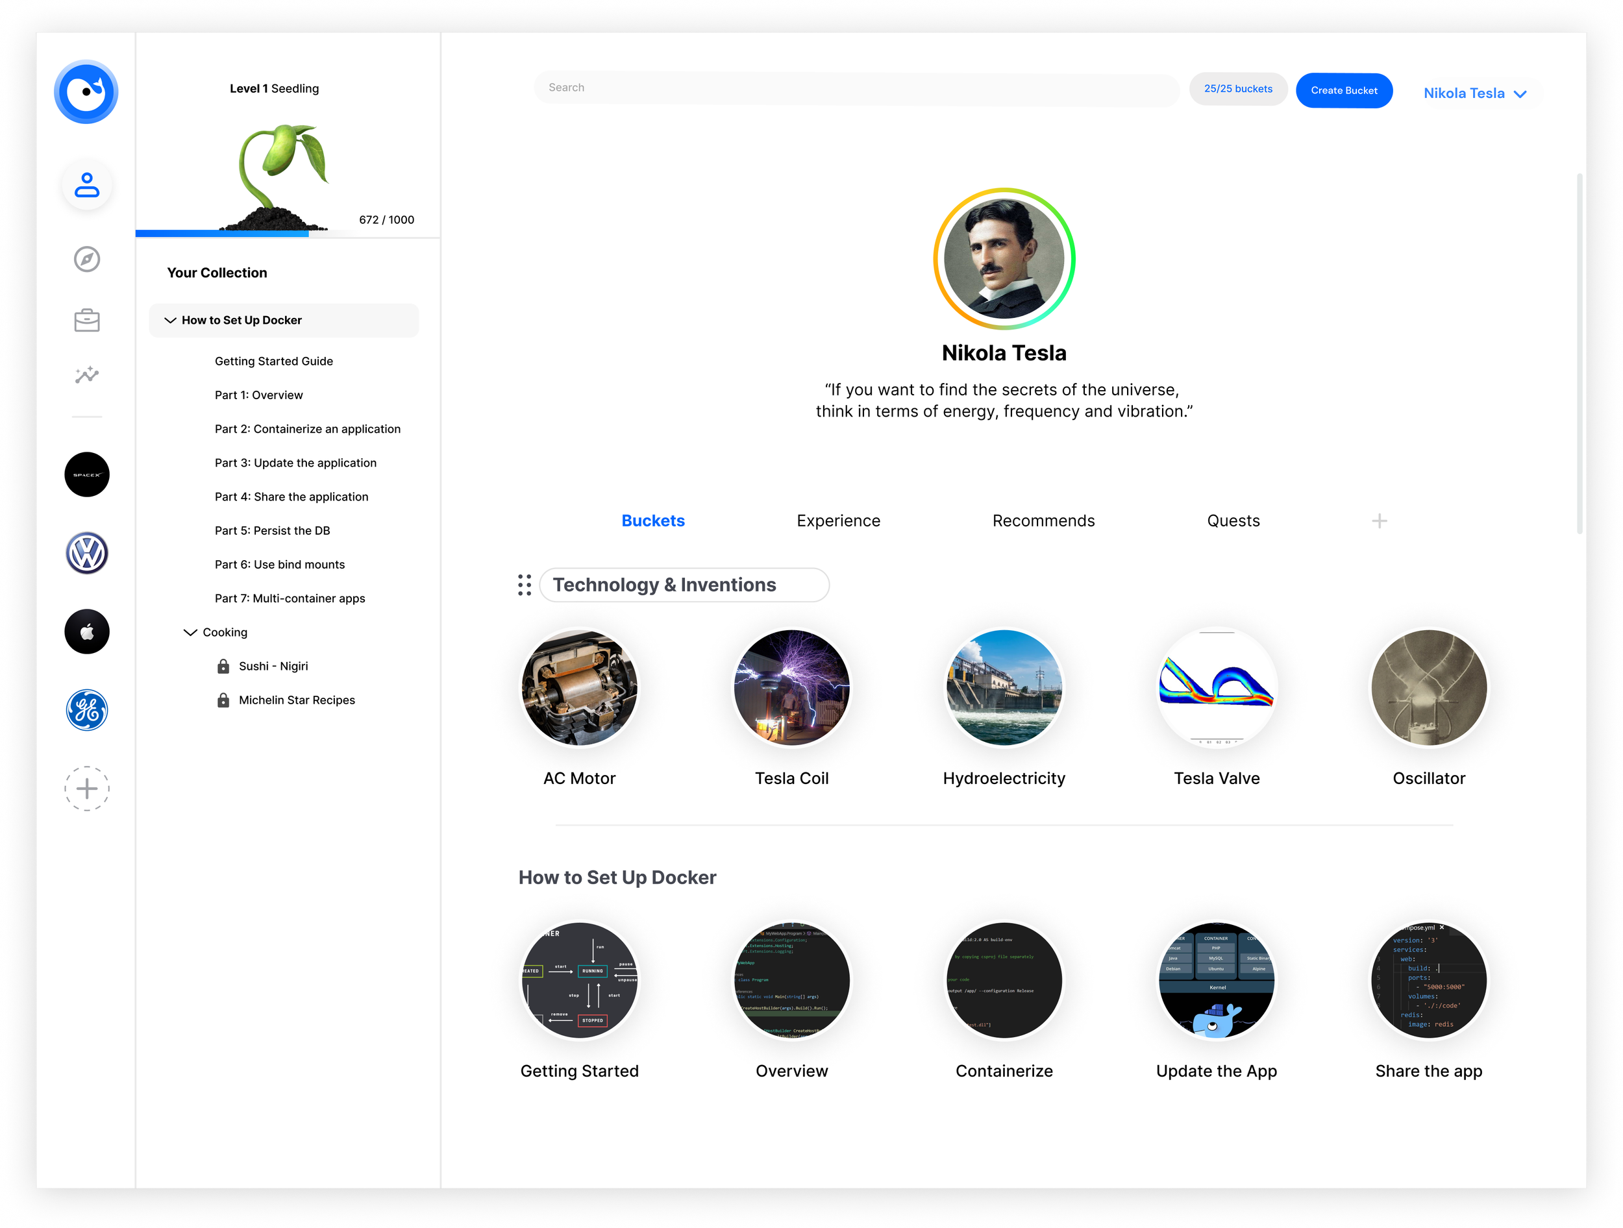This screenshot has height=1228, width=1623.
Task: Click the dashed add organization button
Action: [x=86, y=789]
